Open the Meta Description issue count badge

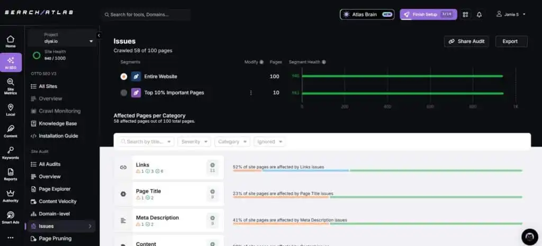[212, 221]
